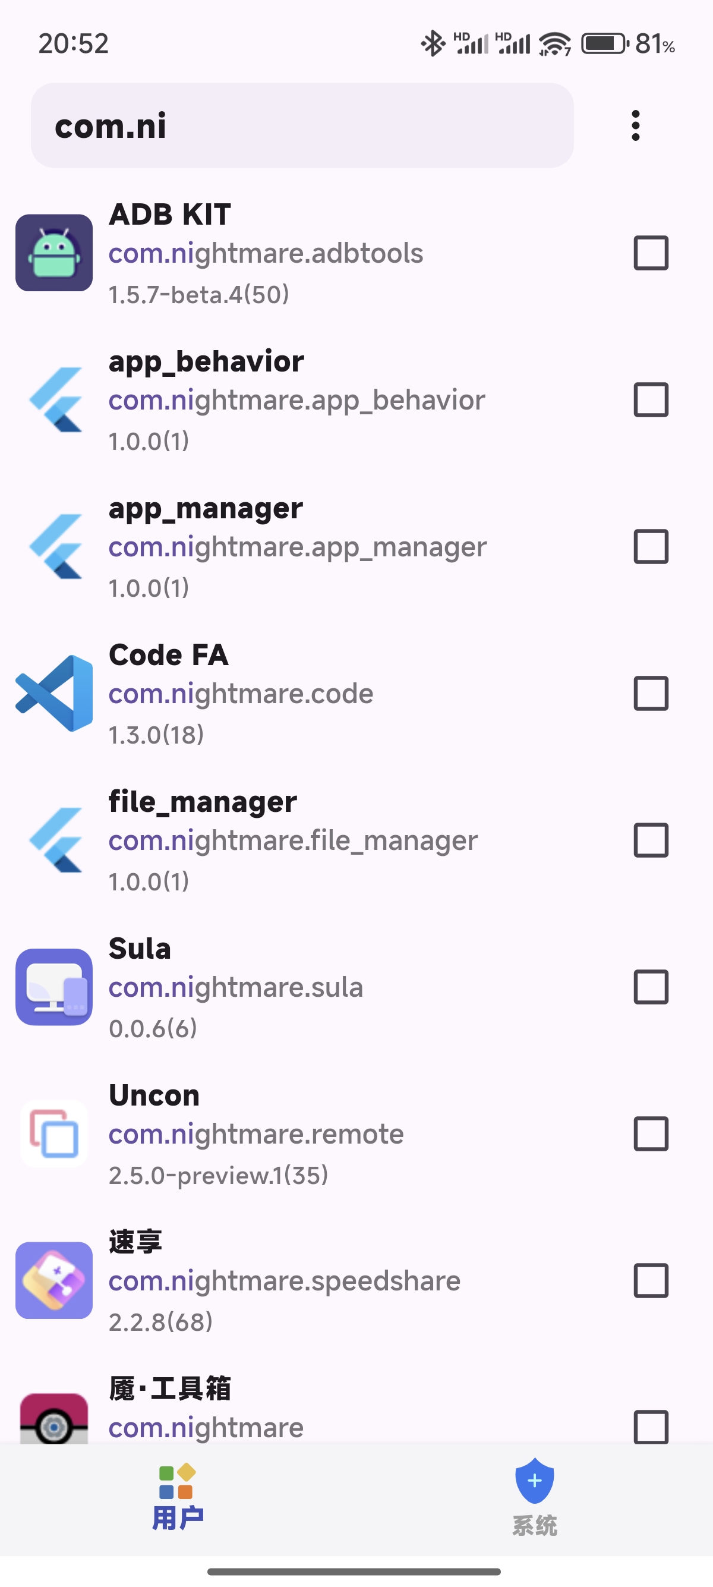
Task: Tap the 速享 speedshare app icon
Action: click(54, 1280)
